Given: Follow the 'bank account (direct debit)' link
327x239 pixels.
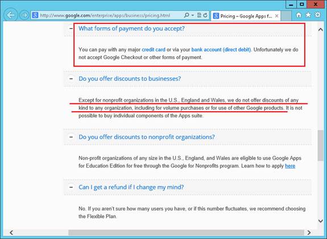Looking at the screenshot, I should 221,50.
